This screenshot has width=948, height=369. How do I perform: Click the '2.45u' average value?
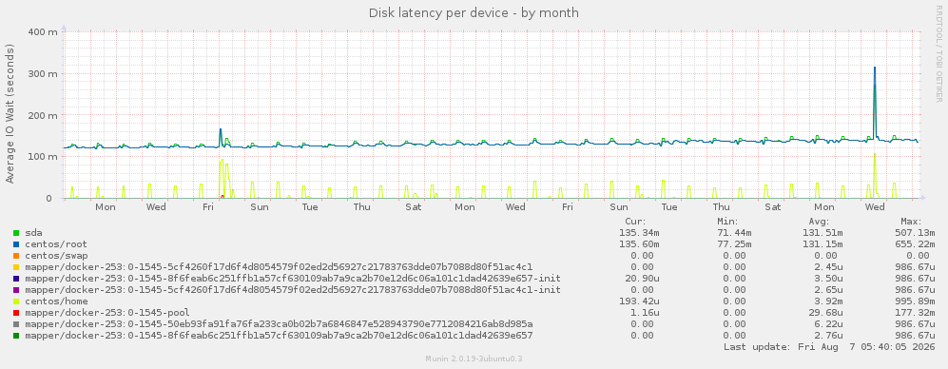pos(828,267)
